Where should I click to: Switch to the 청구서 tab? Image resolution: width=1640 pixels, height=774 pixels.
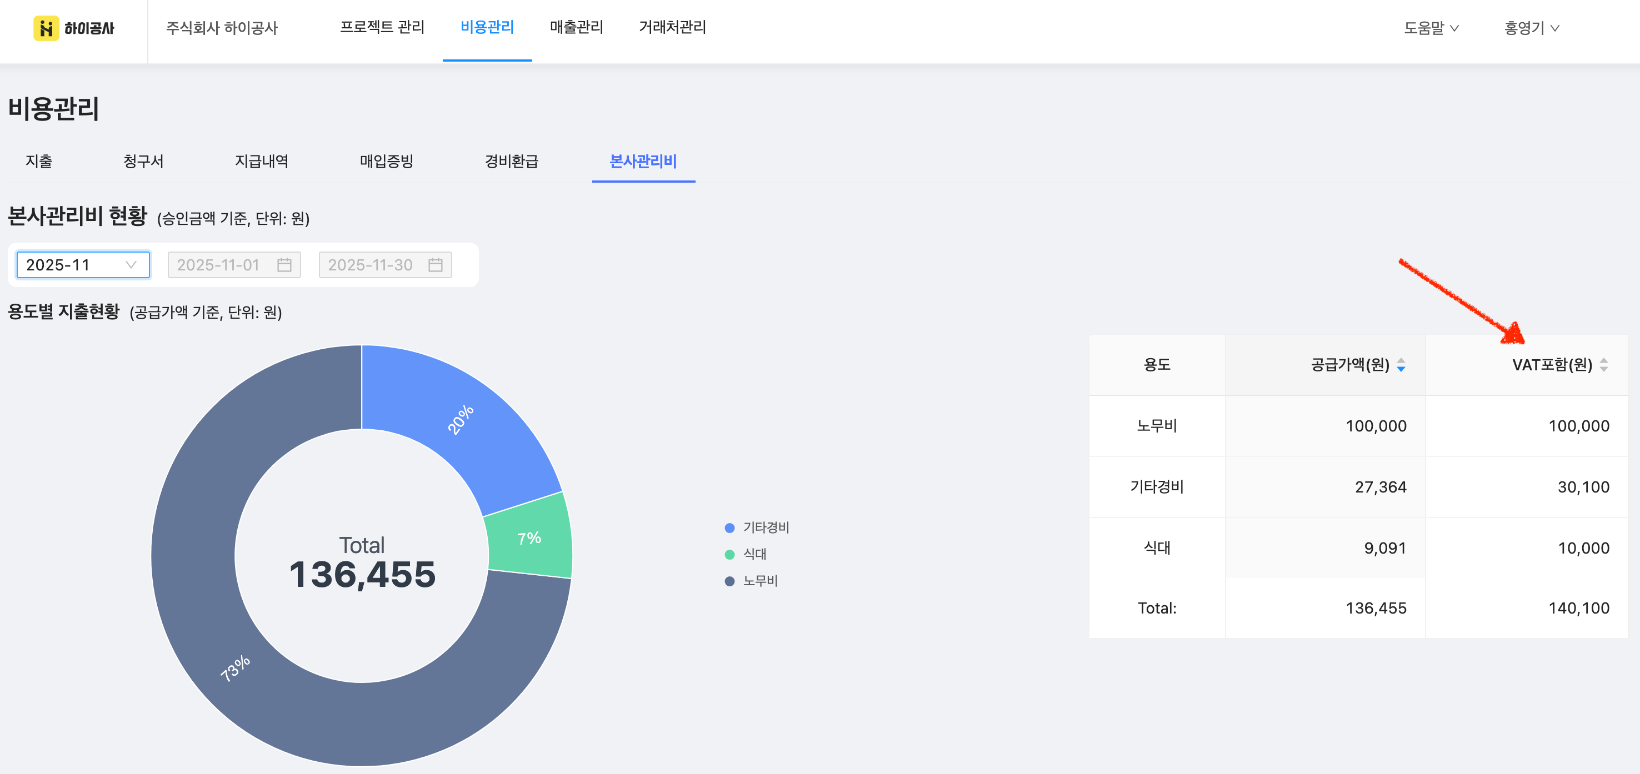point(143,162)
